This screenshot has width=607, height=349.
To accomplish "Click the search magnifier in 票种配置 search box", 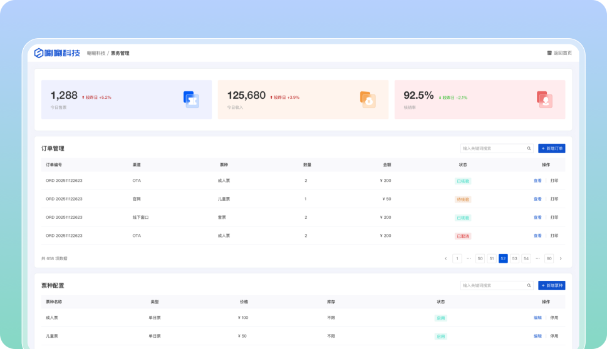I will [x=529, y=285].
